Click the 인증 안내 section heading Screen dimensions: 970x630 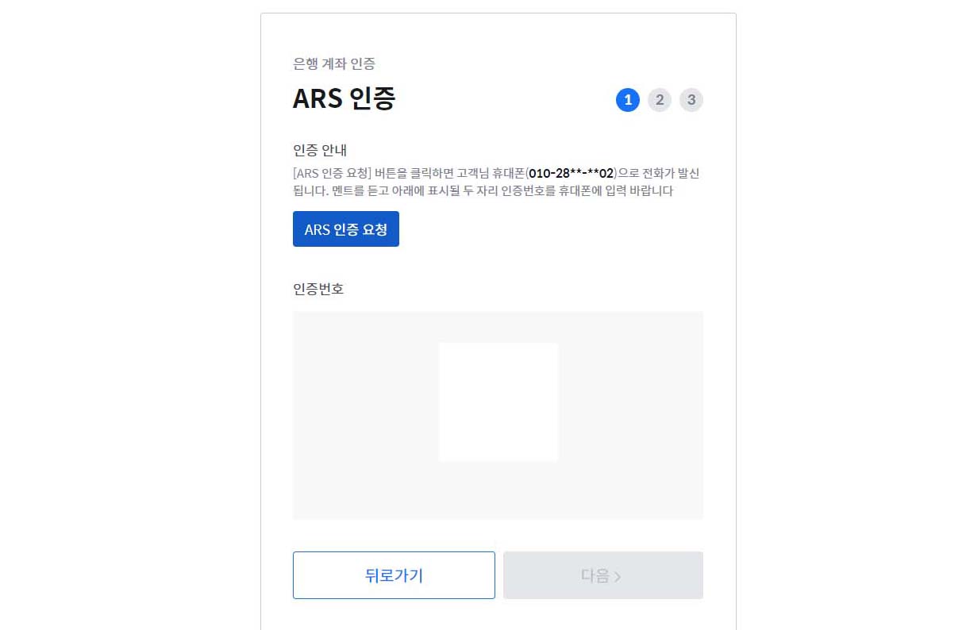click(x=320, y=151)
